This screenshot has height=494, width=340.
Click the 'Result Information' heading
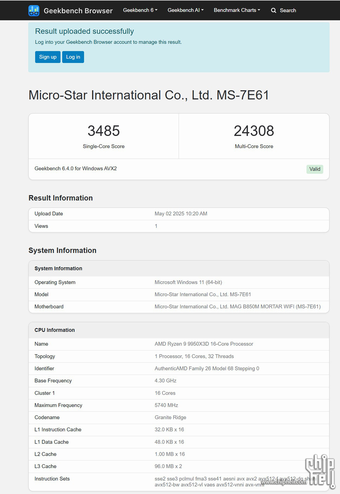click(61, 198)
